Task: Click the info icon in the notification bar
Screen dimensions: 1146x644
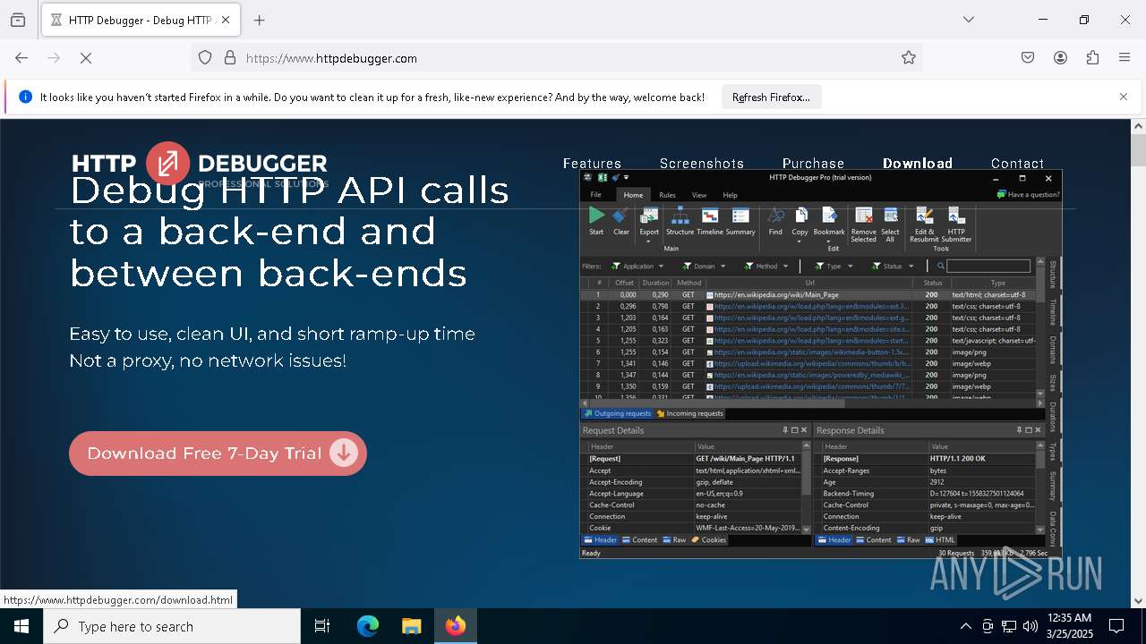Action: 25,97
